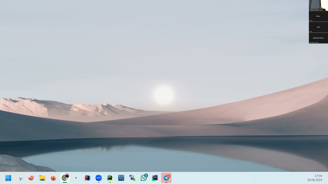Screen dimensions: 328x184
Task: Switch to the Zoom app
Action: coord(99,178)
